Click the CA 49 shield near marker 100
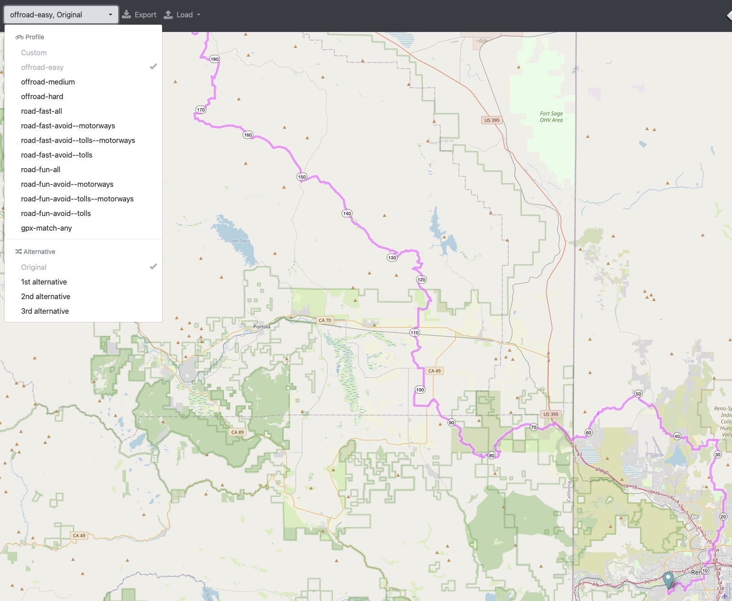732x601 pixels. [x=435, y=371]
